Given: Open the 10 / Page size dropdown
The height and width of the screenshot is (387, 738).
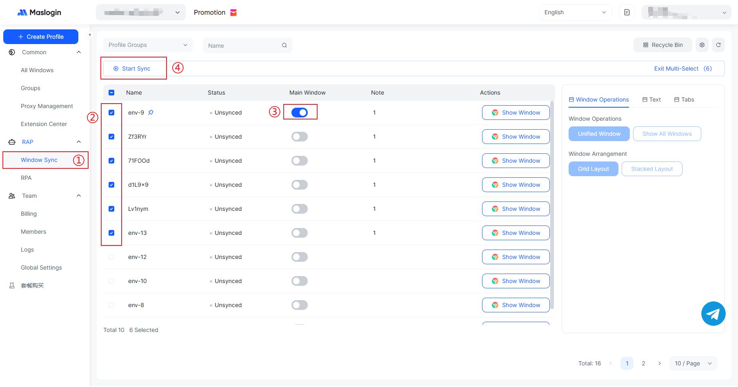Looking at the screenshot, I should (x=693, y=363).
